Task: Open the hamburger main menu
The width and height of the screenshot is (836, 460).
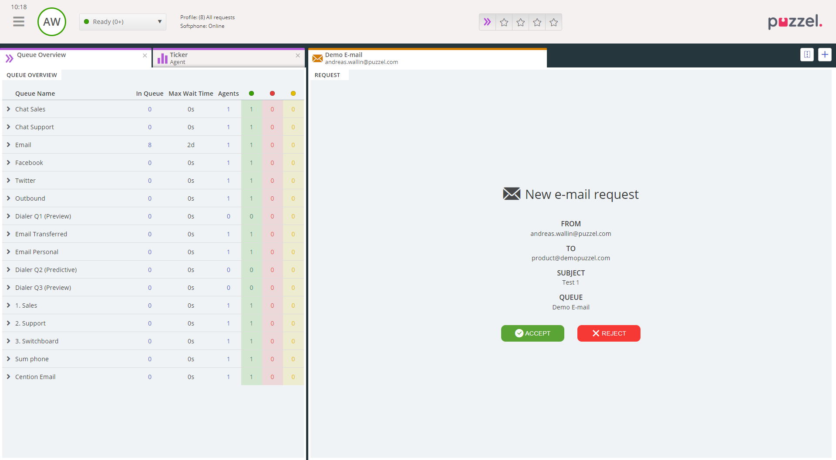Action: pos(19,21)
